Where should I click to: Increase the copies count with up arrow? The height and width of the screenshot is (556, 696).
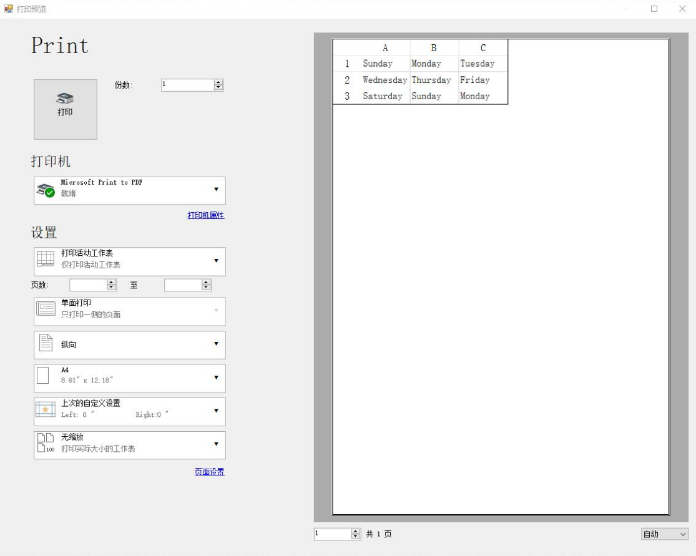pyautogui.click(x=218, y=82)
